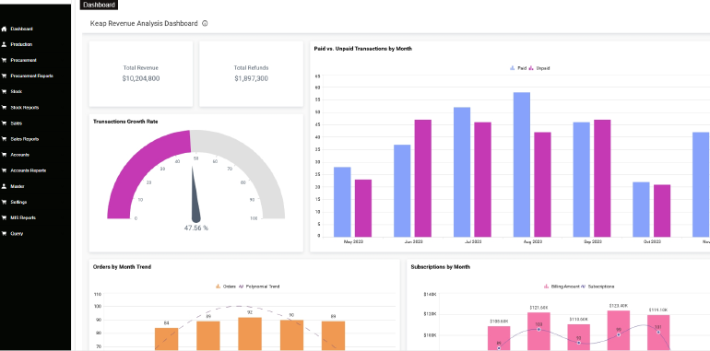Click the person icon next to Production
Viewport: 710px width, 351px height.
coord(4,44)
